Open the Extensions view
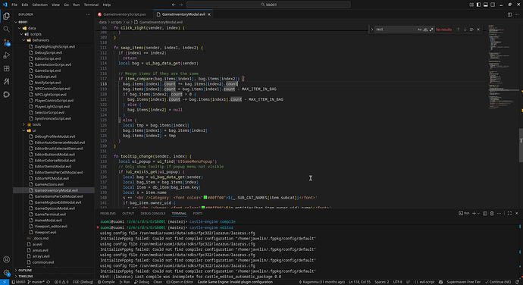Image resolution: width=523 pixels, height=285 pixels. (x=6, y=68)
